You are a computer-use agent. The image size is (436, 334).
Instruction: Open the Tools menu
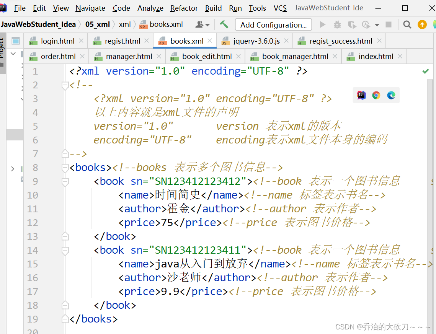[257, 8]
